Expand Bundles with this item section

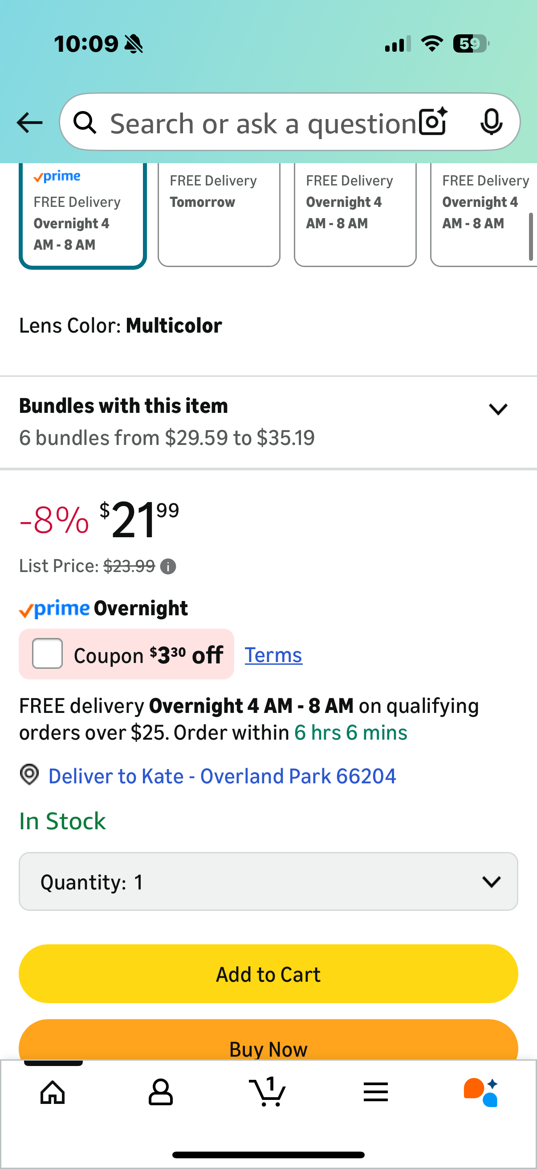pyautogui.click(x=497, y=409)
